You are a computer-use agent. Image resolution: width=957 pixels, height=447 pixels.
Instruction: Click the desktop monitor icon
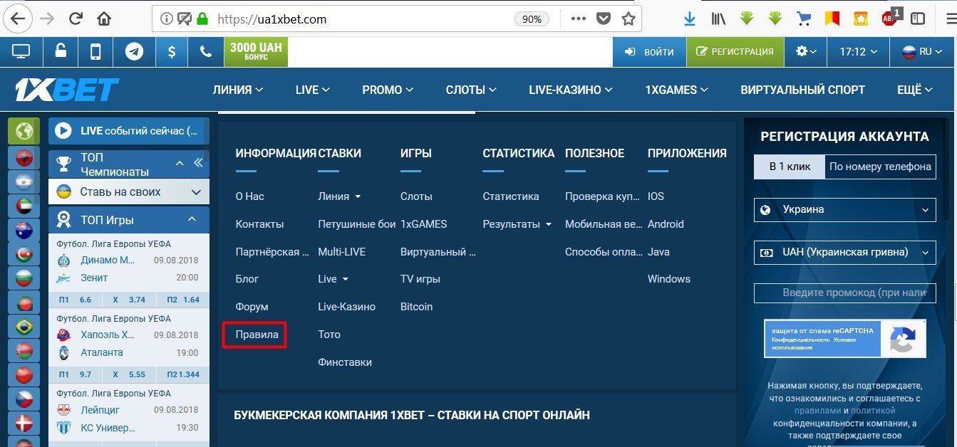(21, 51)
